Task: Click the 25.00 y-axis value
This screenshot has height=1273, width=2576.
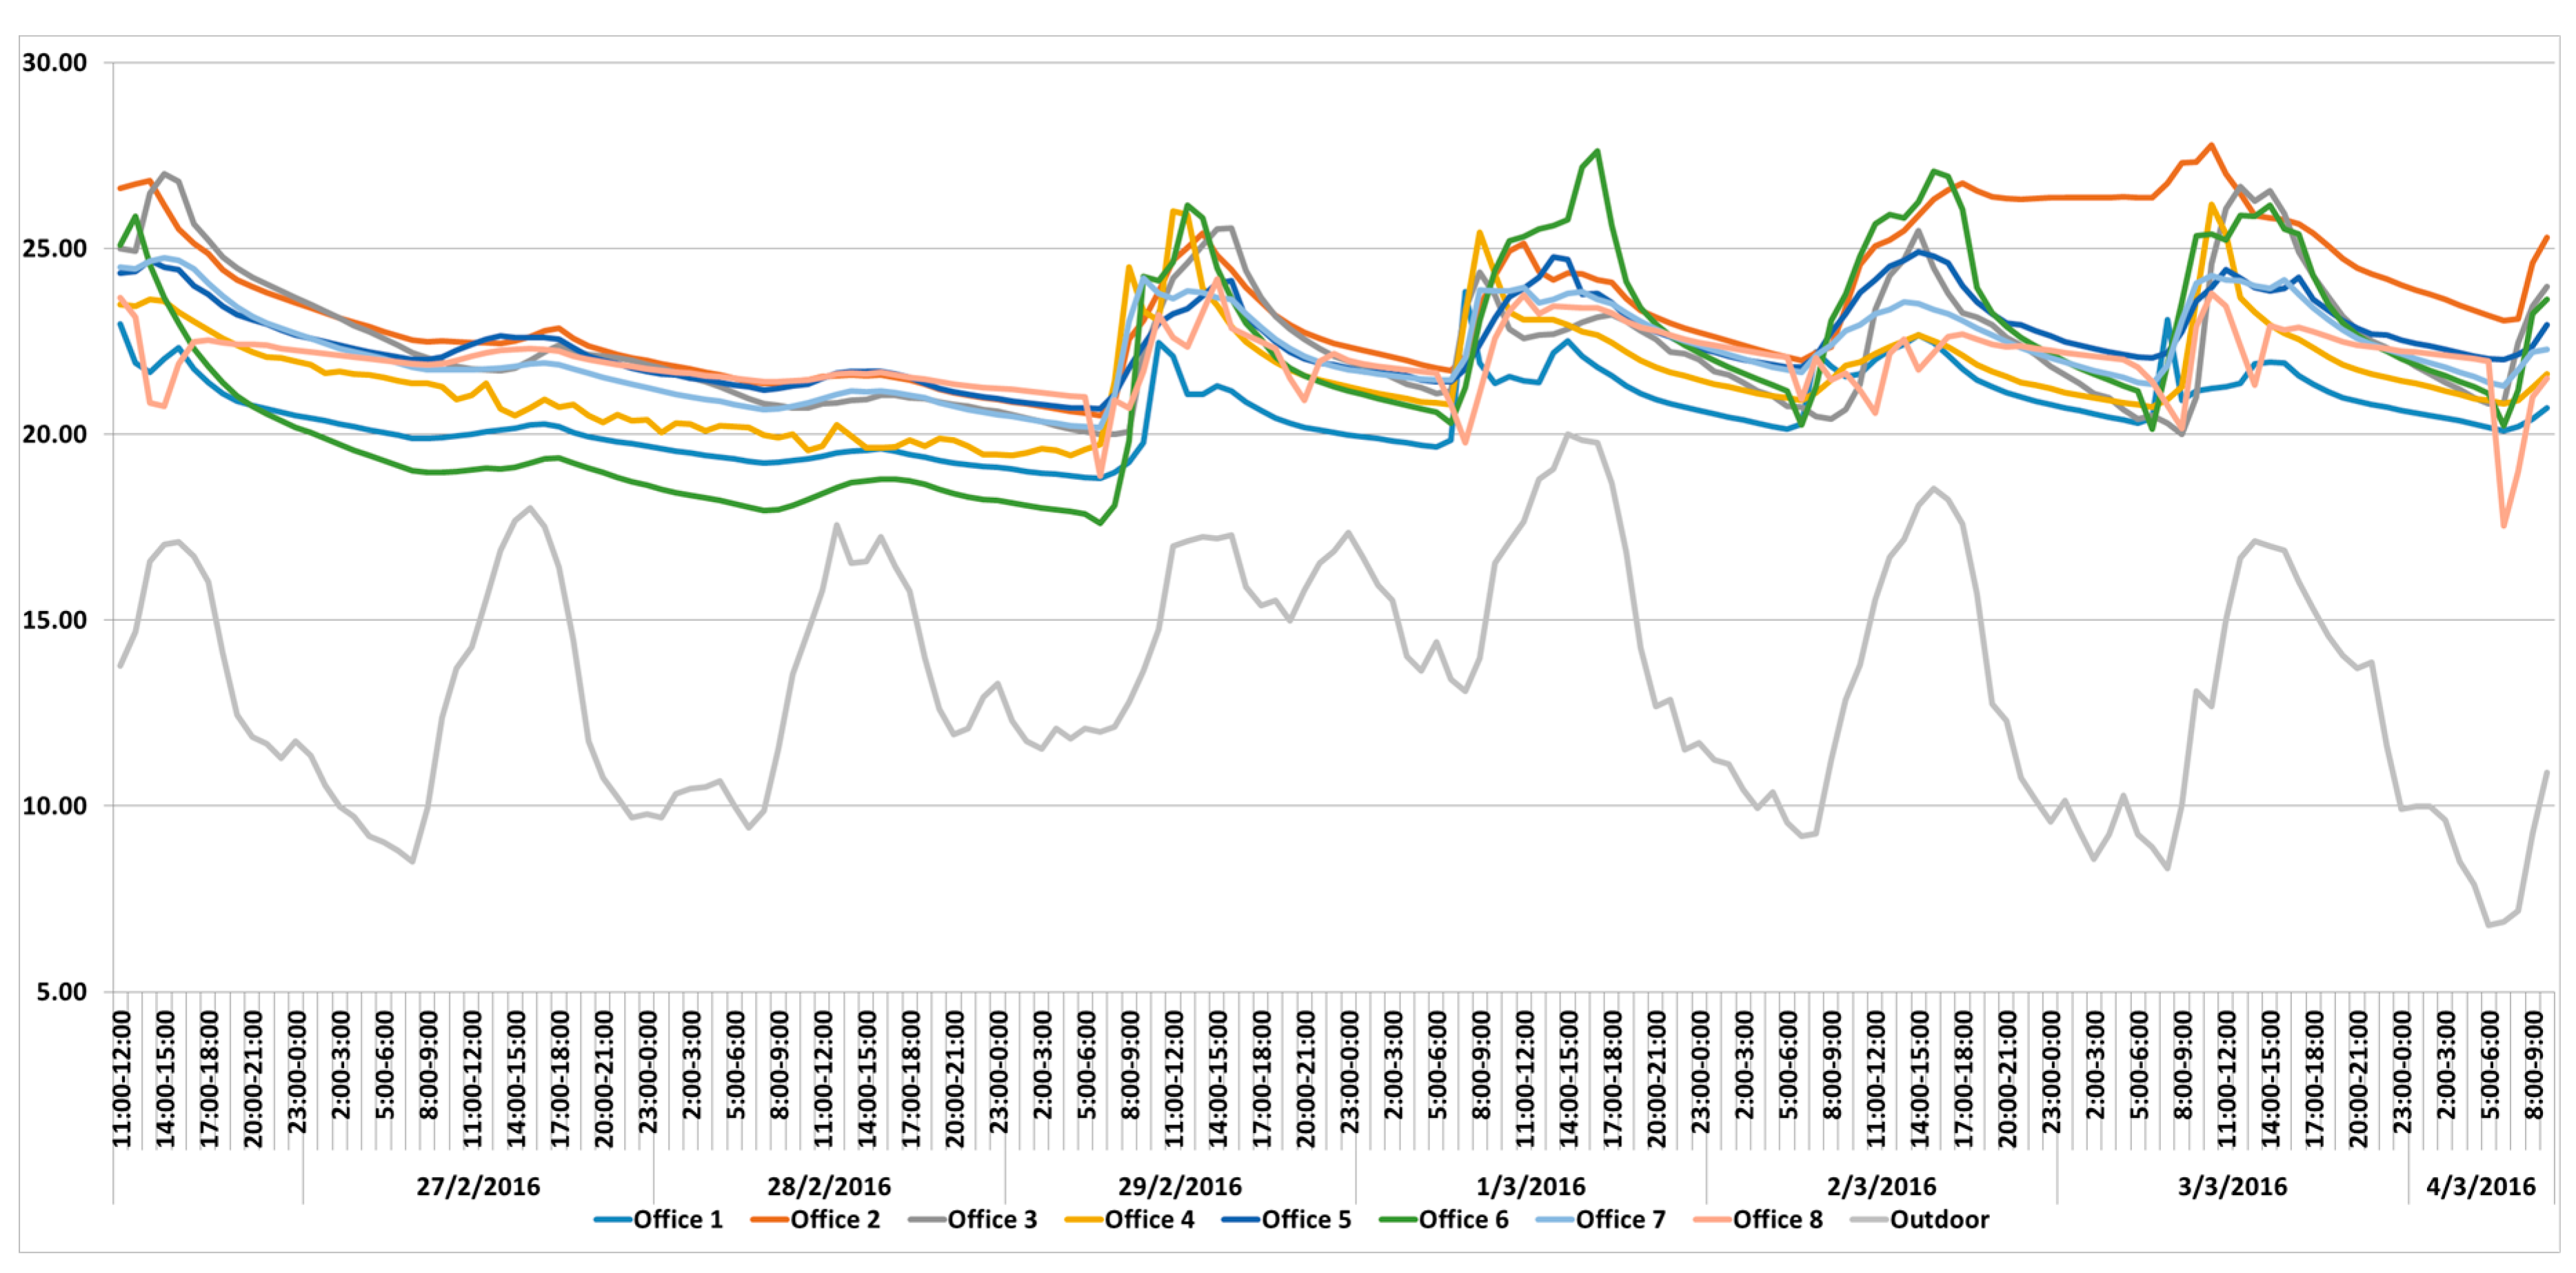Action: 55,249
